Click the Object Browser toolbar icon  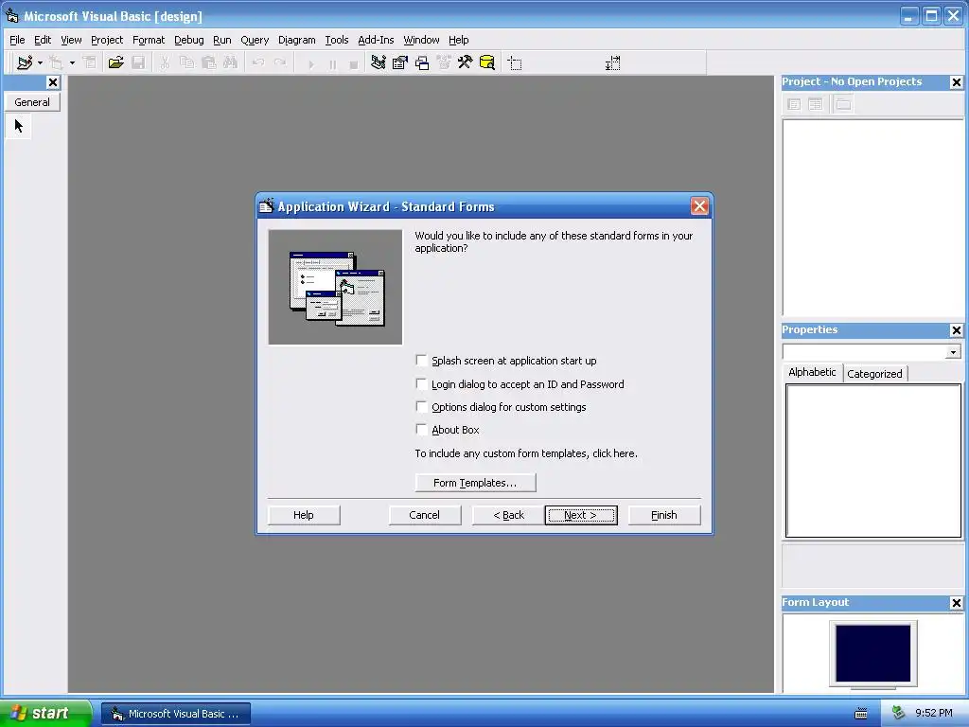point(444,62)
